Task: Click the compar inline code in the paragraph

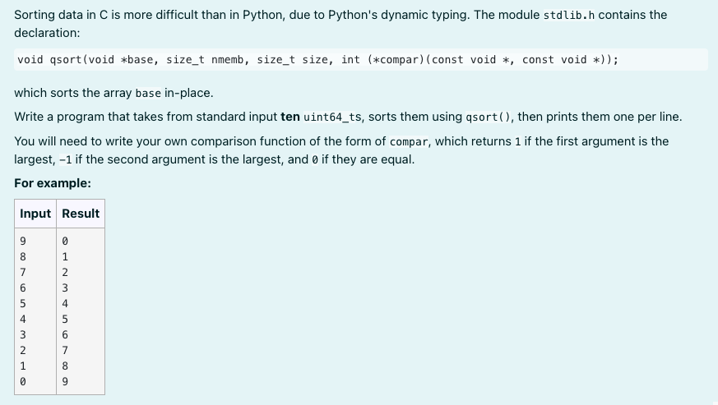Action: coord(410,141)
